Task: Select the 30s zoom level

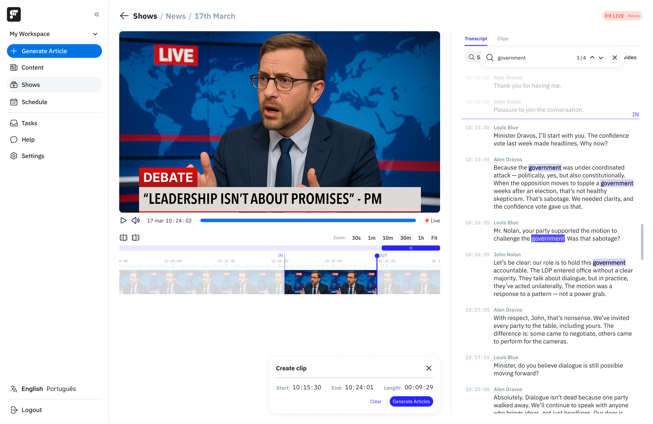Action: click(356, 238)
